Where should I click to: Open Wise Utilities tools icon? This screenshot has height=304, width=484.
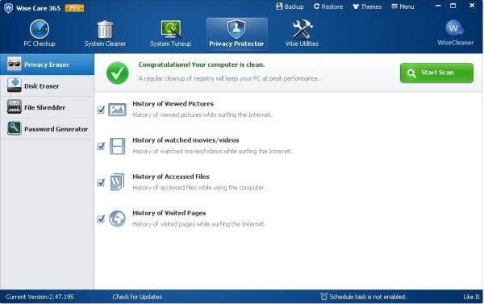pyautogui.click(x=302, y=29)
